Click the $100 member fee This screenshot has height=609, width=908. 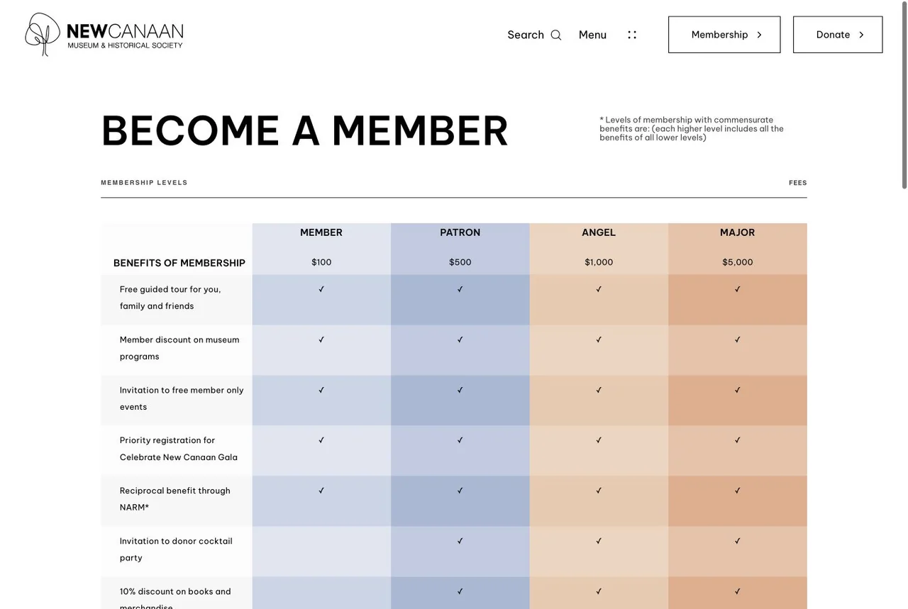tap(321, 262)
